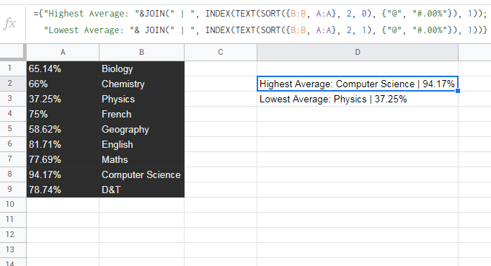491x266 pixels.
Task: Select column A header
Action: pos(63,52)
